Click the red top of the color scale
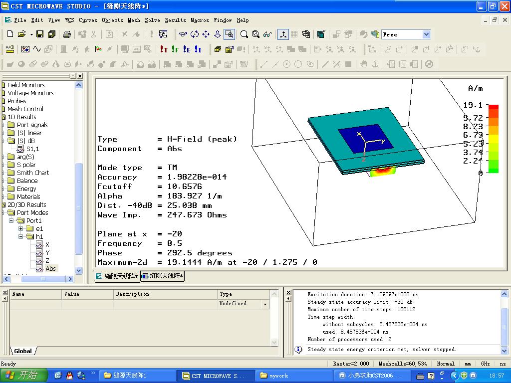Viewport: 511px width, 383px height. click(494, 107)
